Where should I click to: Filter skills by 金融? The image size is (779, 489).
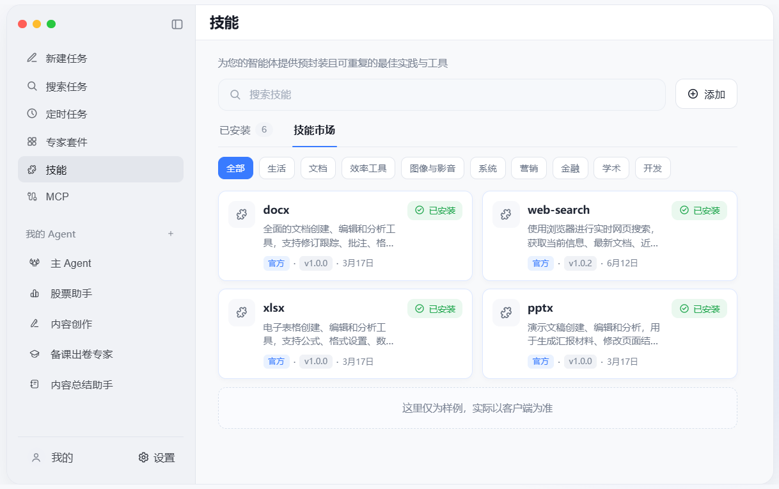(570, 168)
